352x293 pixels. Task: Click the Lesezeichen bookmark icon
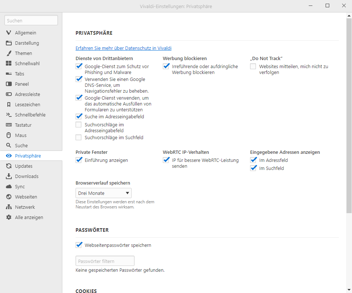(9, 104)
